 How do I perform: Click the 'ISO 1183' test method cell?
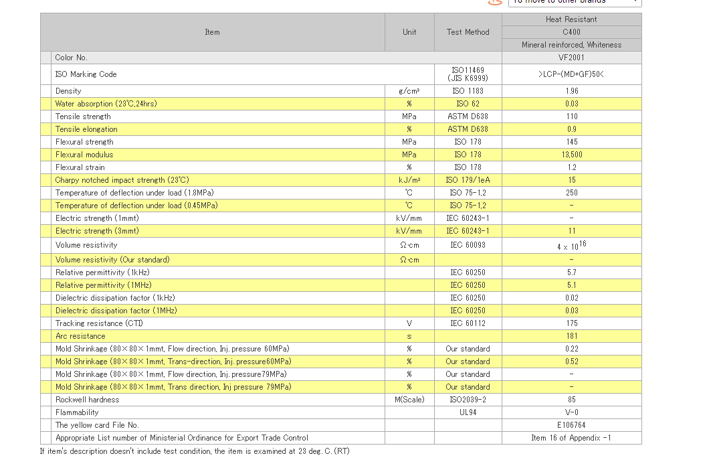[x=468, y=91]
